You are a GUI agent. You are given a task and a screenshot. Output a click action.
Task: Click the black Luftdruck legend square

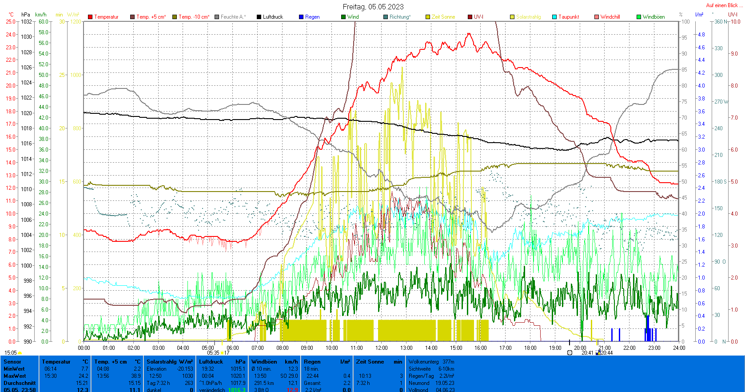[x=259, y=17]
